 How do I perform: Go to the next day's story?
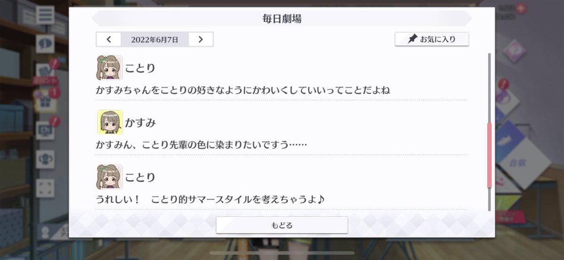201,39
